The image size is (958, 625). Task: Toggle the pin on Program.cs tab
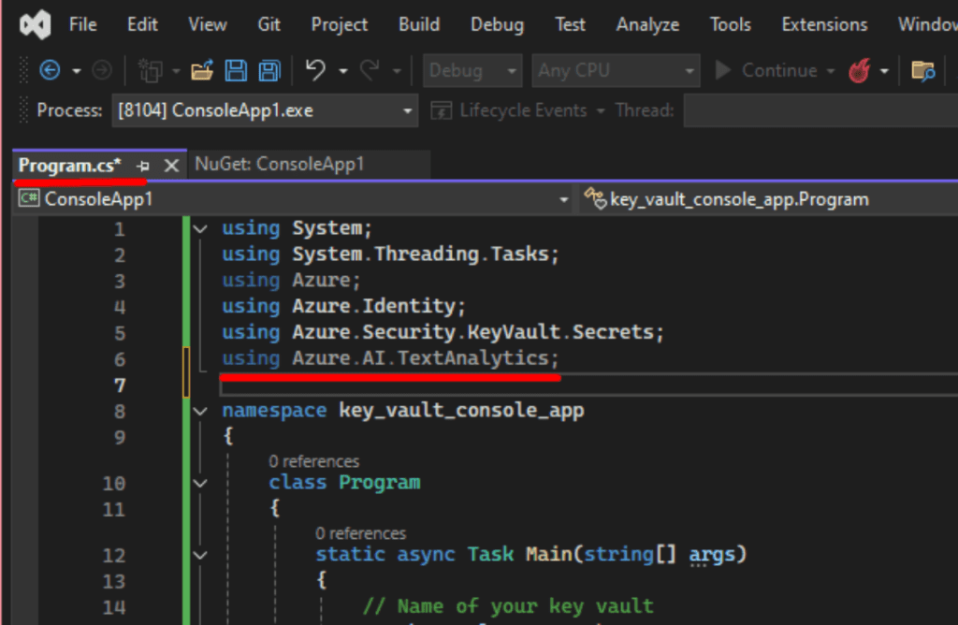tap(143, 166)
